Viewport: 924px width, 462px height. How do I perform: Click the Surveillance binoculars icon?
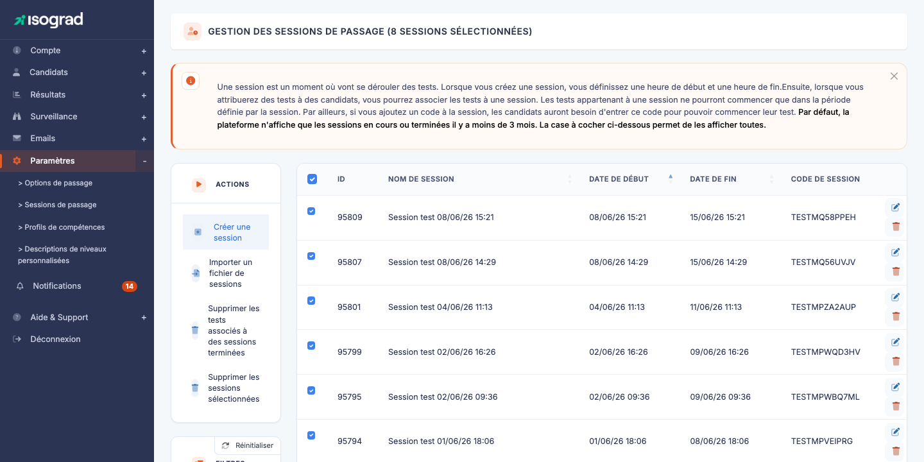click(x=17, y=117)
